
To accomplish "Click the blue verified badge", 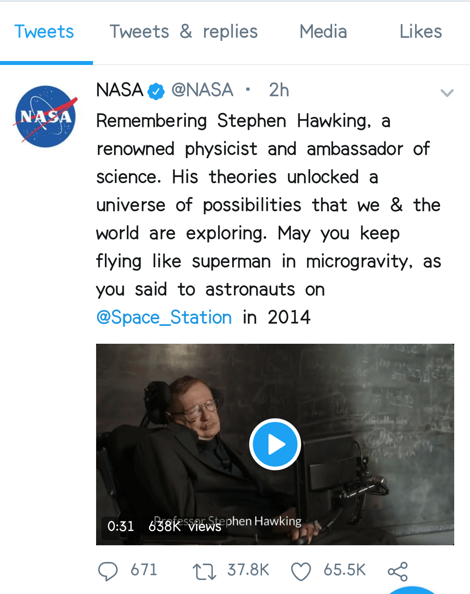I will click(156, 91).
